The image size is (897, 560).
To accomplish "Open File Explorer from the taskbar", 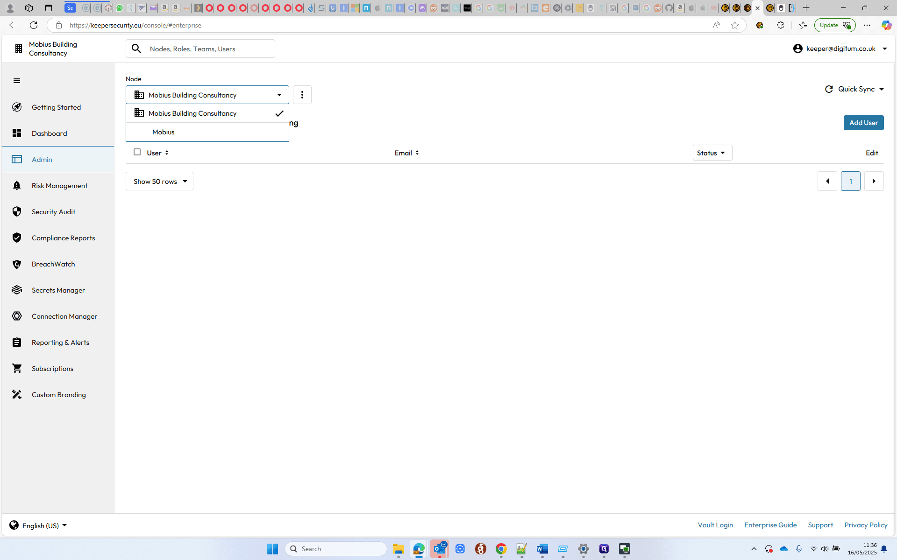I will [398, 549].
